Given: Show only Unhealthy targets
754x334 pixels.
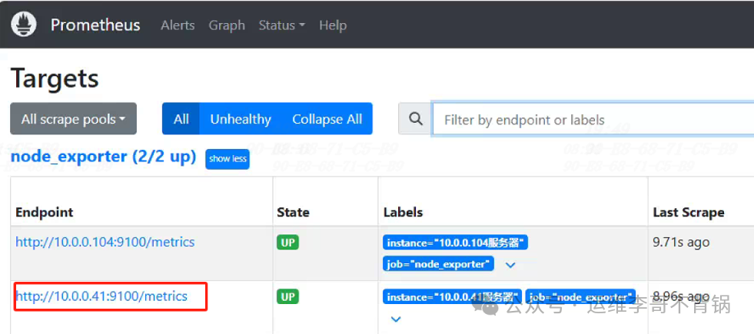Looking at the screenshot, I should pyautogui.click(x=241, y=119).
